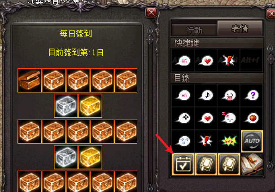
Task: Click the opened wooden chest for day one
Action: [x=29, y=80]
